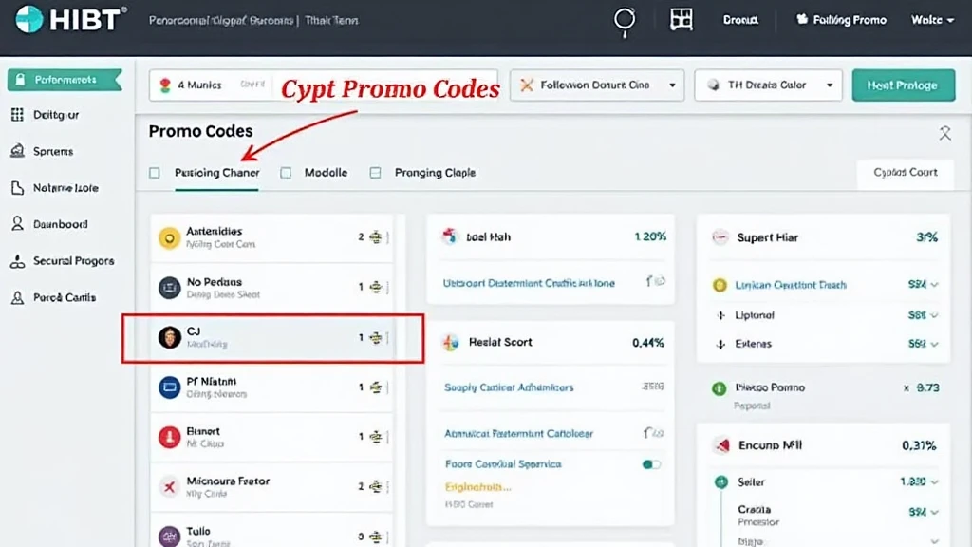Image resolution: width=972 pixels, height=547 pixels.
Task: Open the grid apps icon in header
Action: pyautogui.click(x=681, y=20)
